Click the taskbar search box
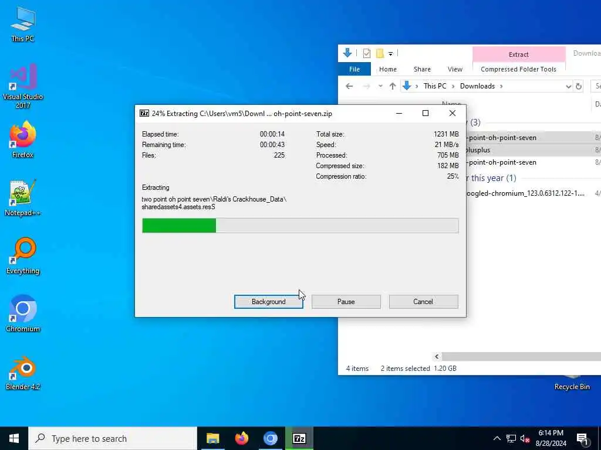This screenshot has height=450, width=601. pos(113,438)
